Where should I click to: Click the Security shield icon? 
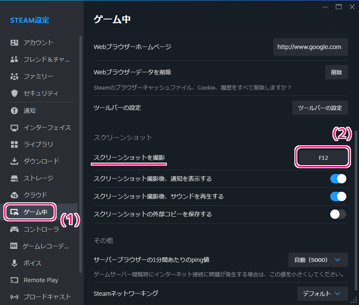[14, 93]
